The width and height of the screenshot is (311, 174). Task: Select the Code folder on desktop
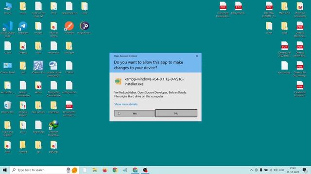pyautogui.click(x=85, y=8)
